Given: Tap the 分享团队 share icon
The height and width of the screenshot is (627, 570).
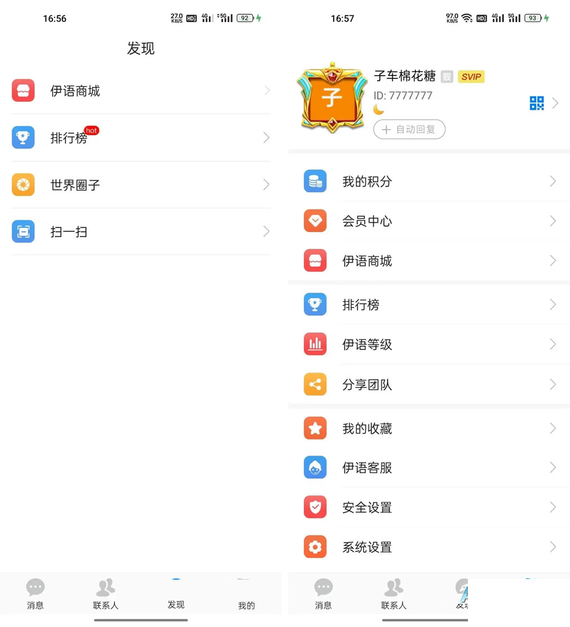Looking at the screenshot, I should point(315,384).
